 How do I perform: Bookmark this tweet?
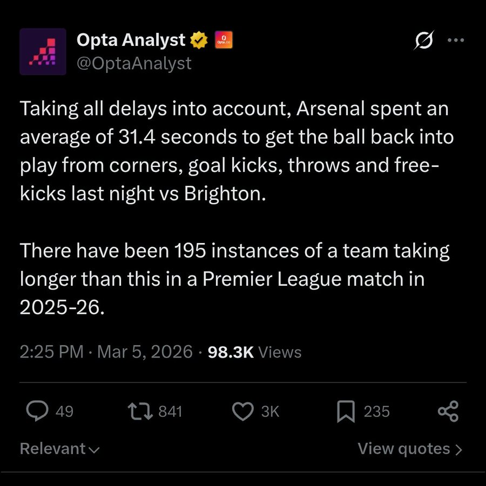(346, 411)
